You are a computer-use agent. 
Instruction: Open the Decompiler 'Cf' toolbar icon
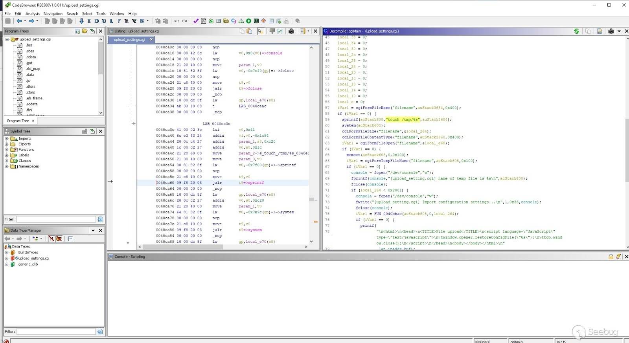click(234, 21)
